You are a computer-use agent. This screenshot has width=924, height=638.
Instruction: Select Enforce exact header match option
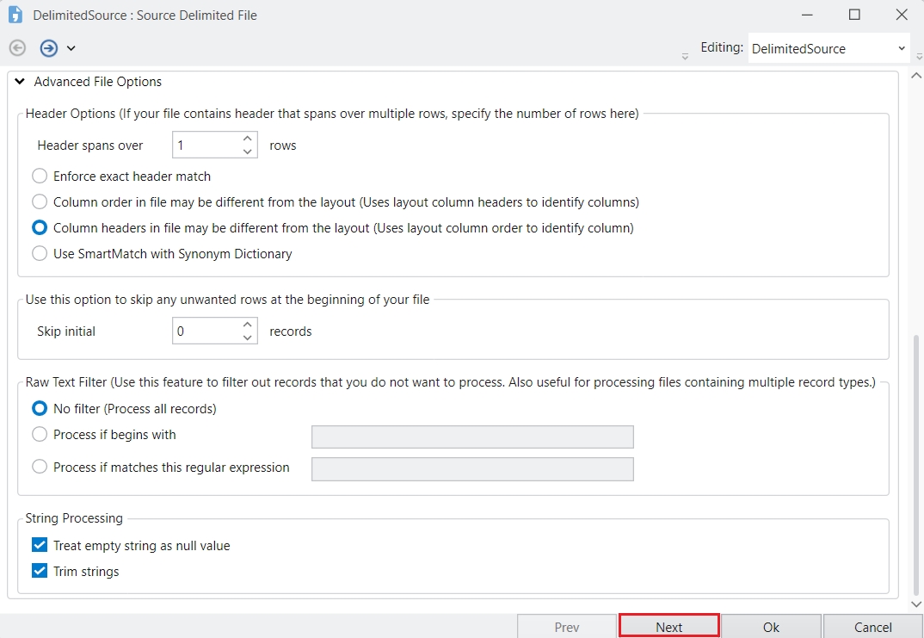[40, 177]
